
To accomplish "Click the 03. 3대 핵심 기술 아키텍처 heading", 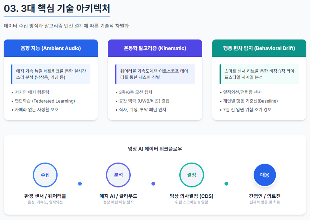I will point(57,8).
